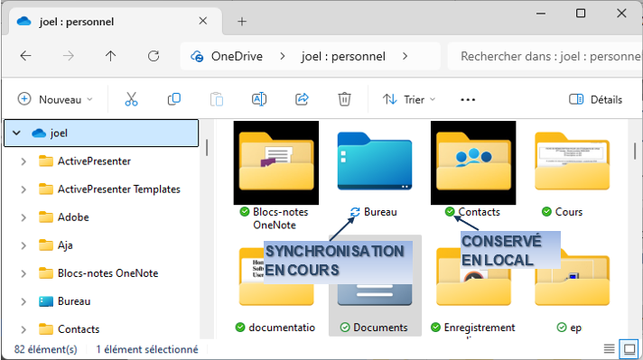Close the joel : personnel tab
This screenshot has width=643, height=360.
202,21
